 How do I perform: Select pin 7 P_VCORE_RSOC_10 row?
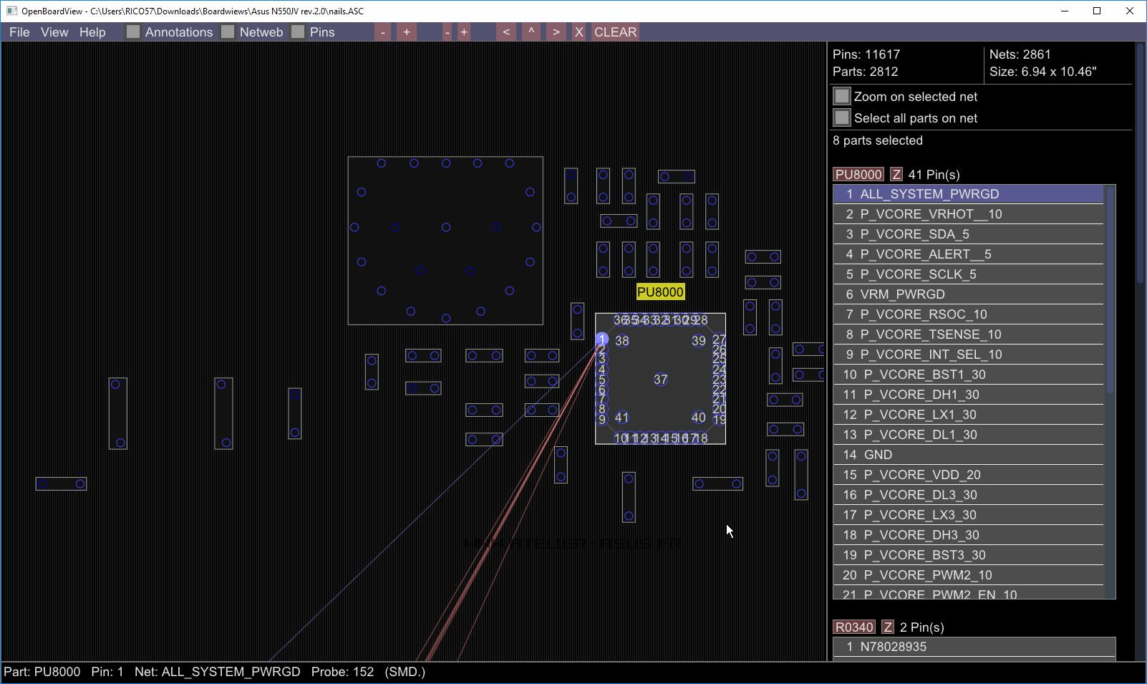(x=969, y=314)
